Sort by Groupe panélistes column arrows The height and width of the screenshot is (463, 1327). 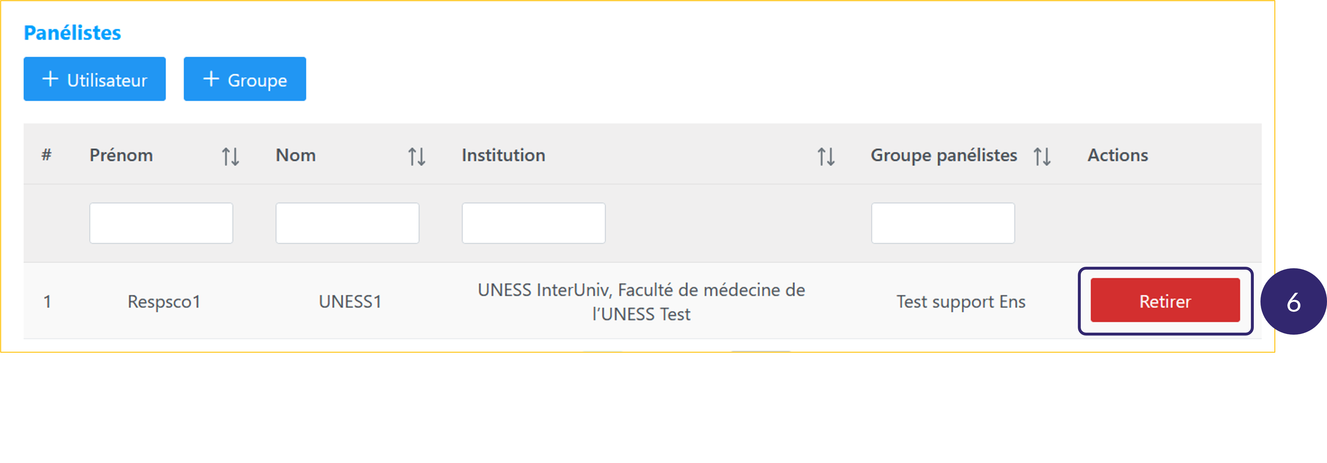pyautogui.click(x=1042, y=156)
